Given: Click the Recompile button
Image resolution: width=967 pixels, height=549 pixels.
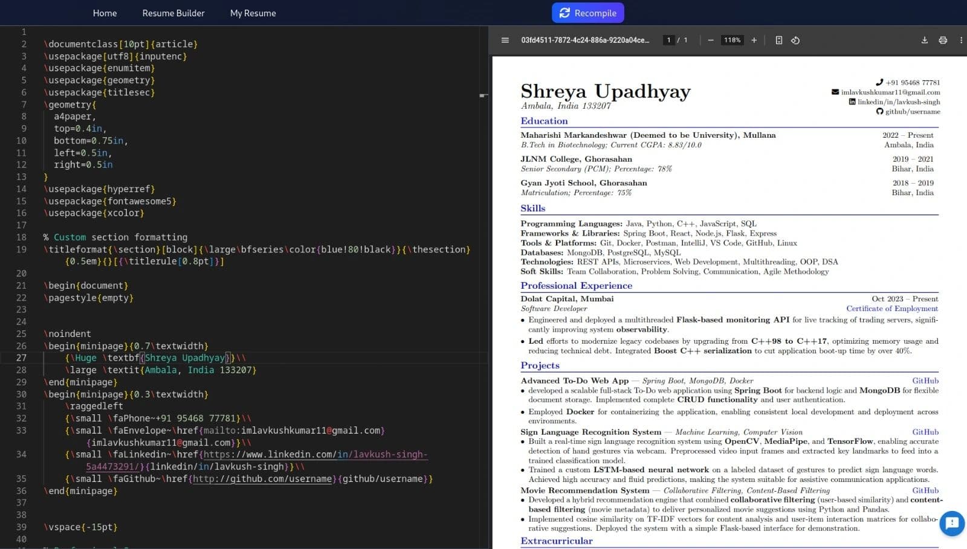Looking at the screenshot, I should 588,13.
